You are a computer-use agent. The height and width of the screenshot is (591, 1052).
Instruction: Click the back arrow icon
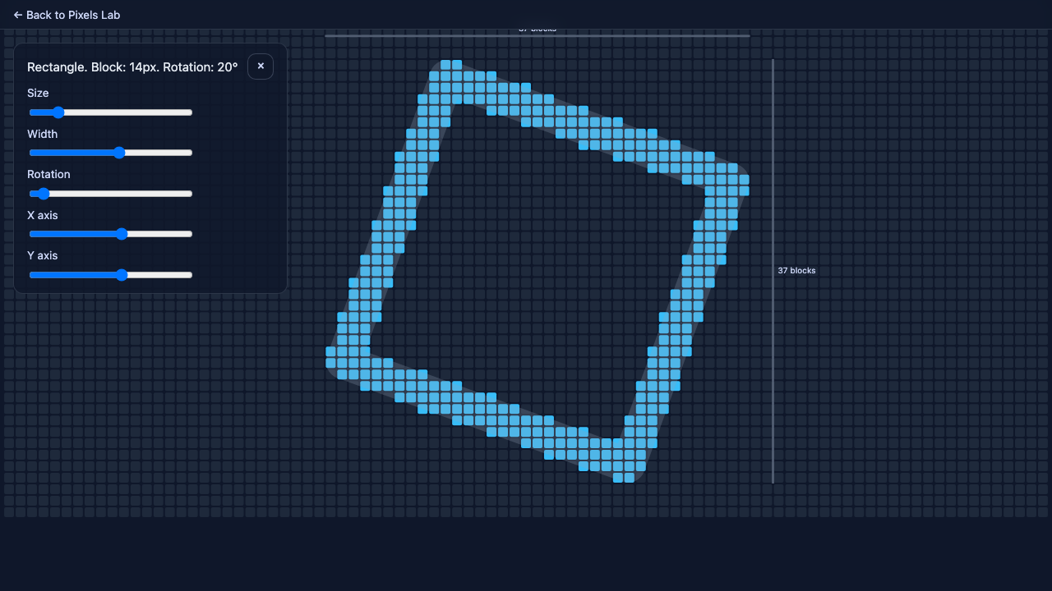[16, 15]
